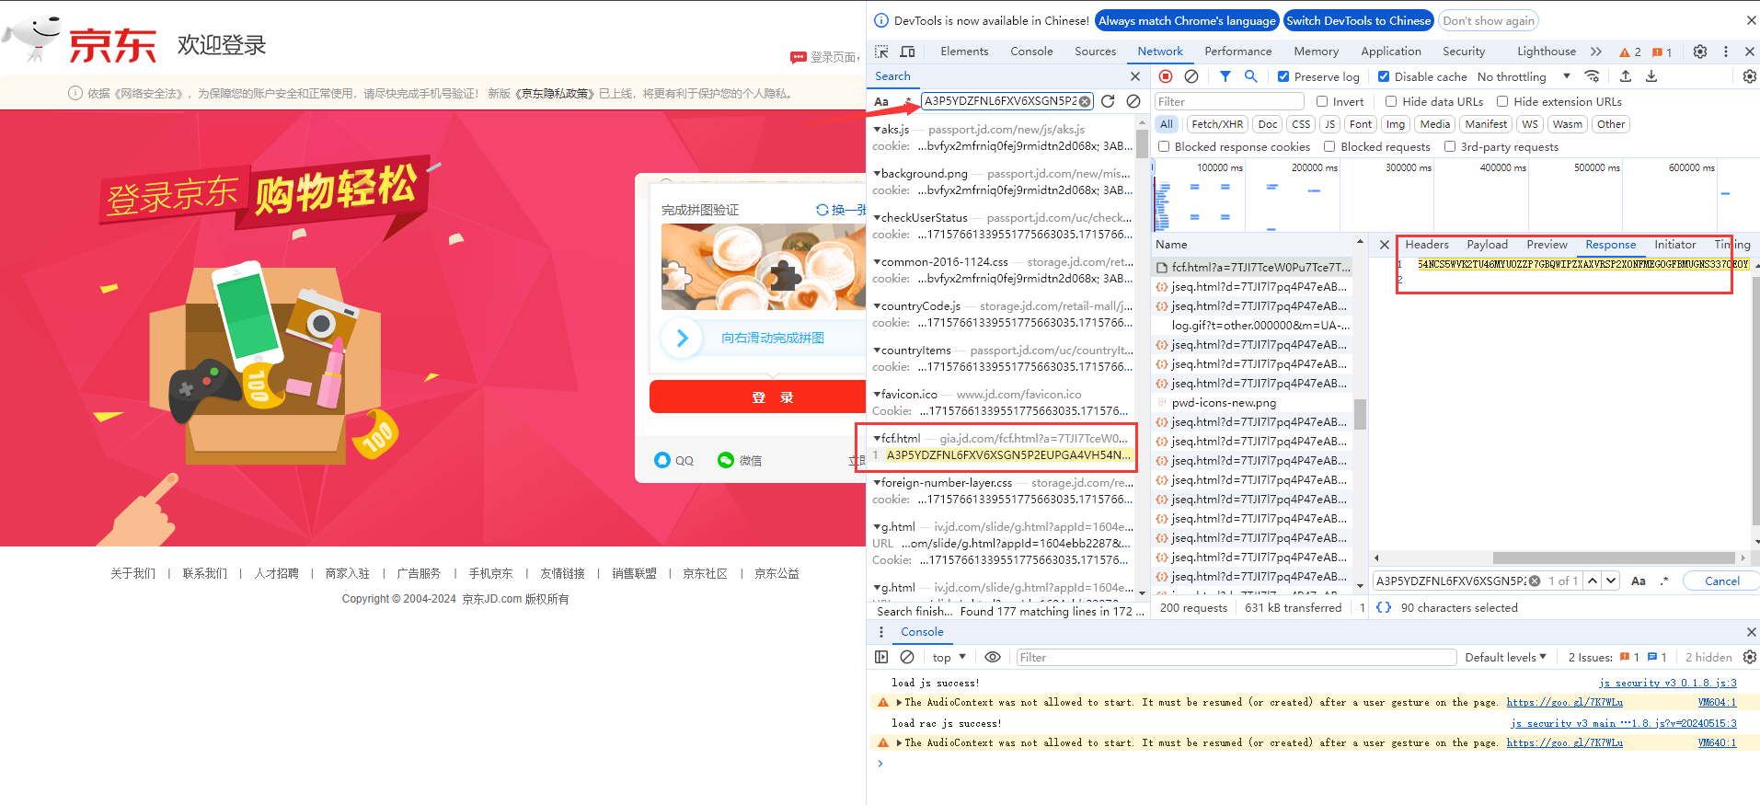Expand first AudioContext warning message
This screenshot has height=805, width=1760.
coord(900,702)
